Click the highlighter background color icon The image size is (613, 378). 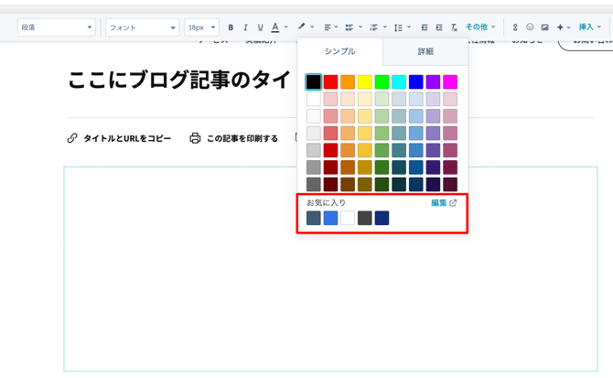[301, 27]
